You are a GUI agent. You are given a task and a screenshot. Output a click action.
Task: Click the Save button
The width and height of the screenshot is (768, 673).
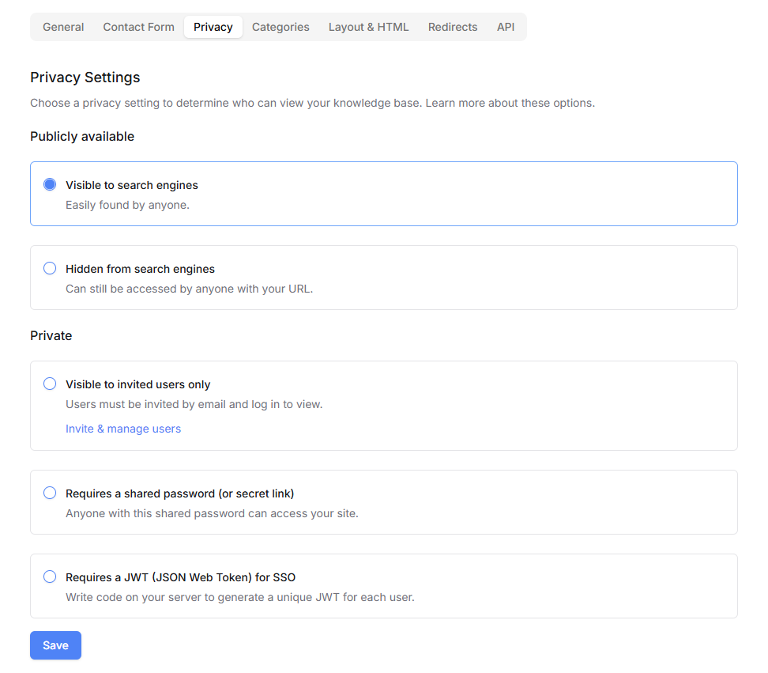55,645
